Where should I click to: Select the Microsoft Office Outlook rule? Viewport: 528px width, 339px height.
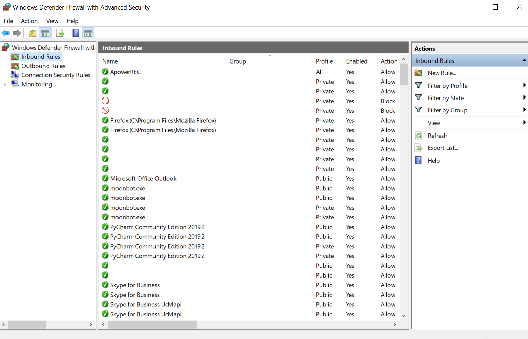[143, 179]
